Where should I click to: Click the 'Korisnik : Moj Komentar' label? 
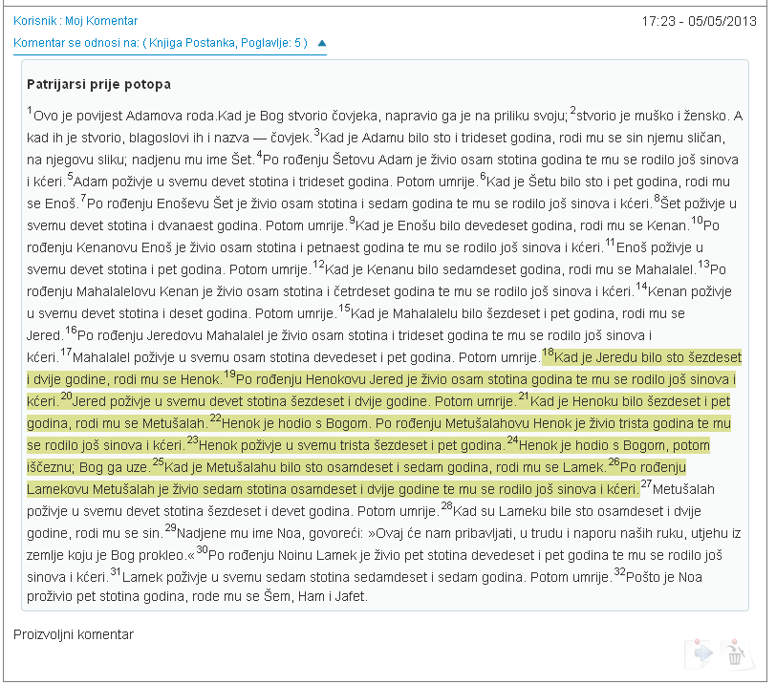coord(75,21)
